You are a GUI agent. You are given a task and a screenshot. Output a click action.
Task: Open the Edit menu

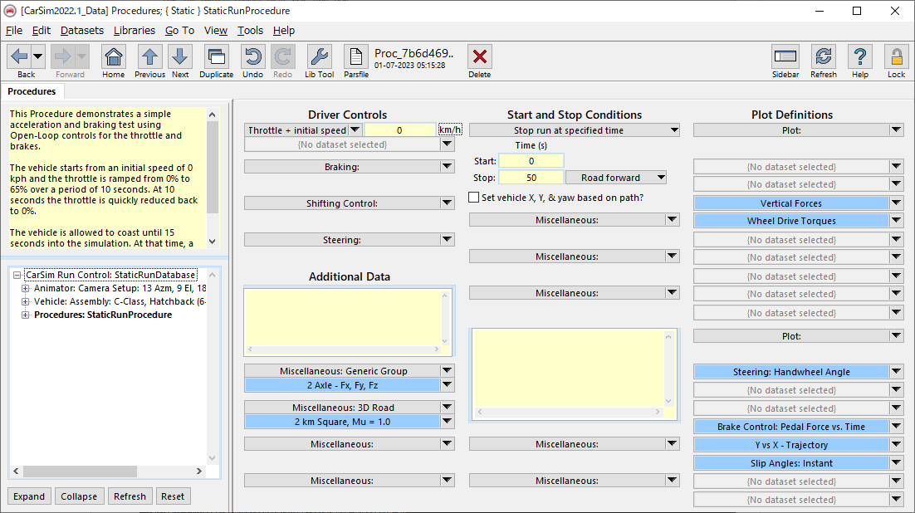coord(41,31)
